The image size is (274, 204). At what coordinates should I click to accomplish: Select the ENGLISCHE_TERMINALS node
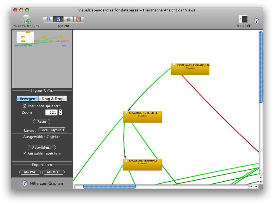[142, 165]
